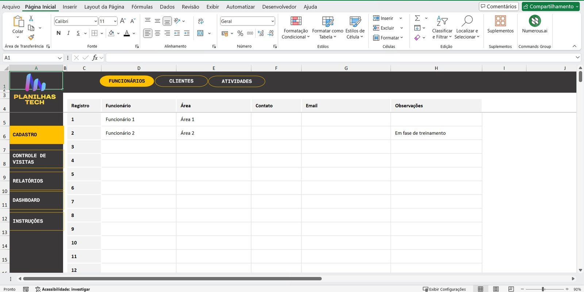The width and height of the screenshot is (584, 292).
Task: Open Localizar e Selecionar
Action: pyautogui.click(x=467, y=27)
